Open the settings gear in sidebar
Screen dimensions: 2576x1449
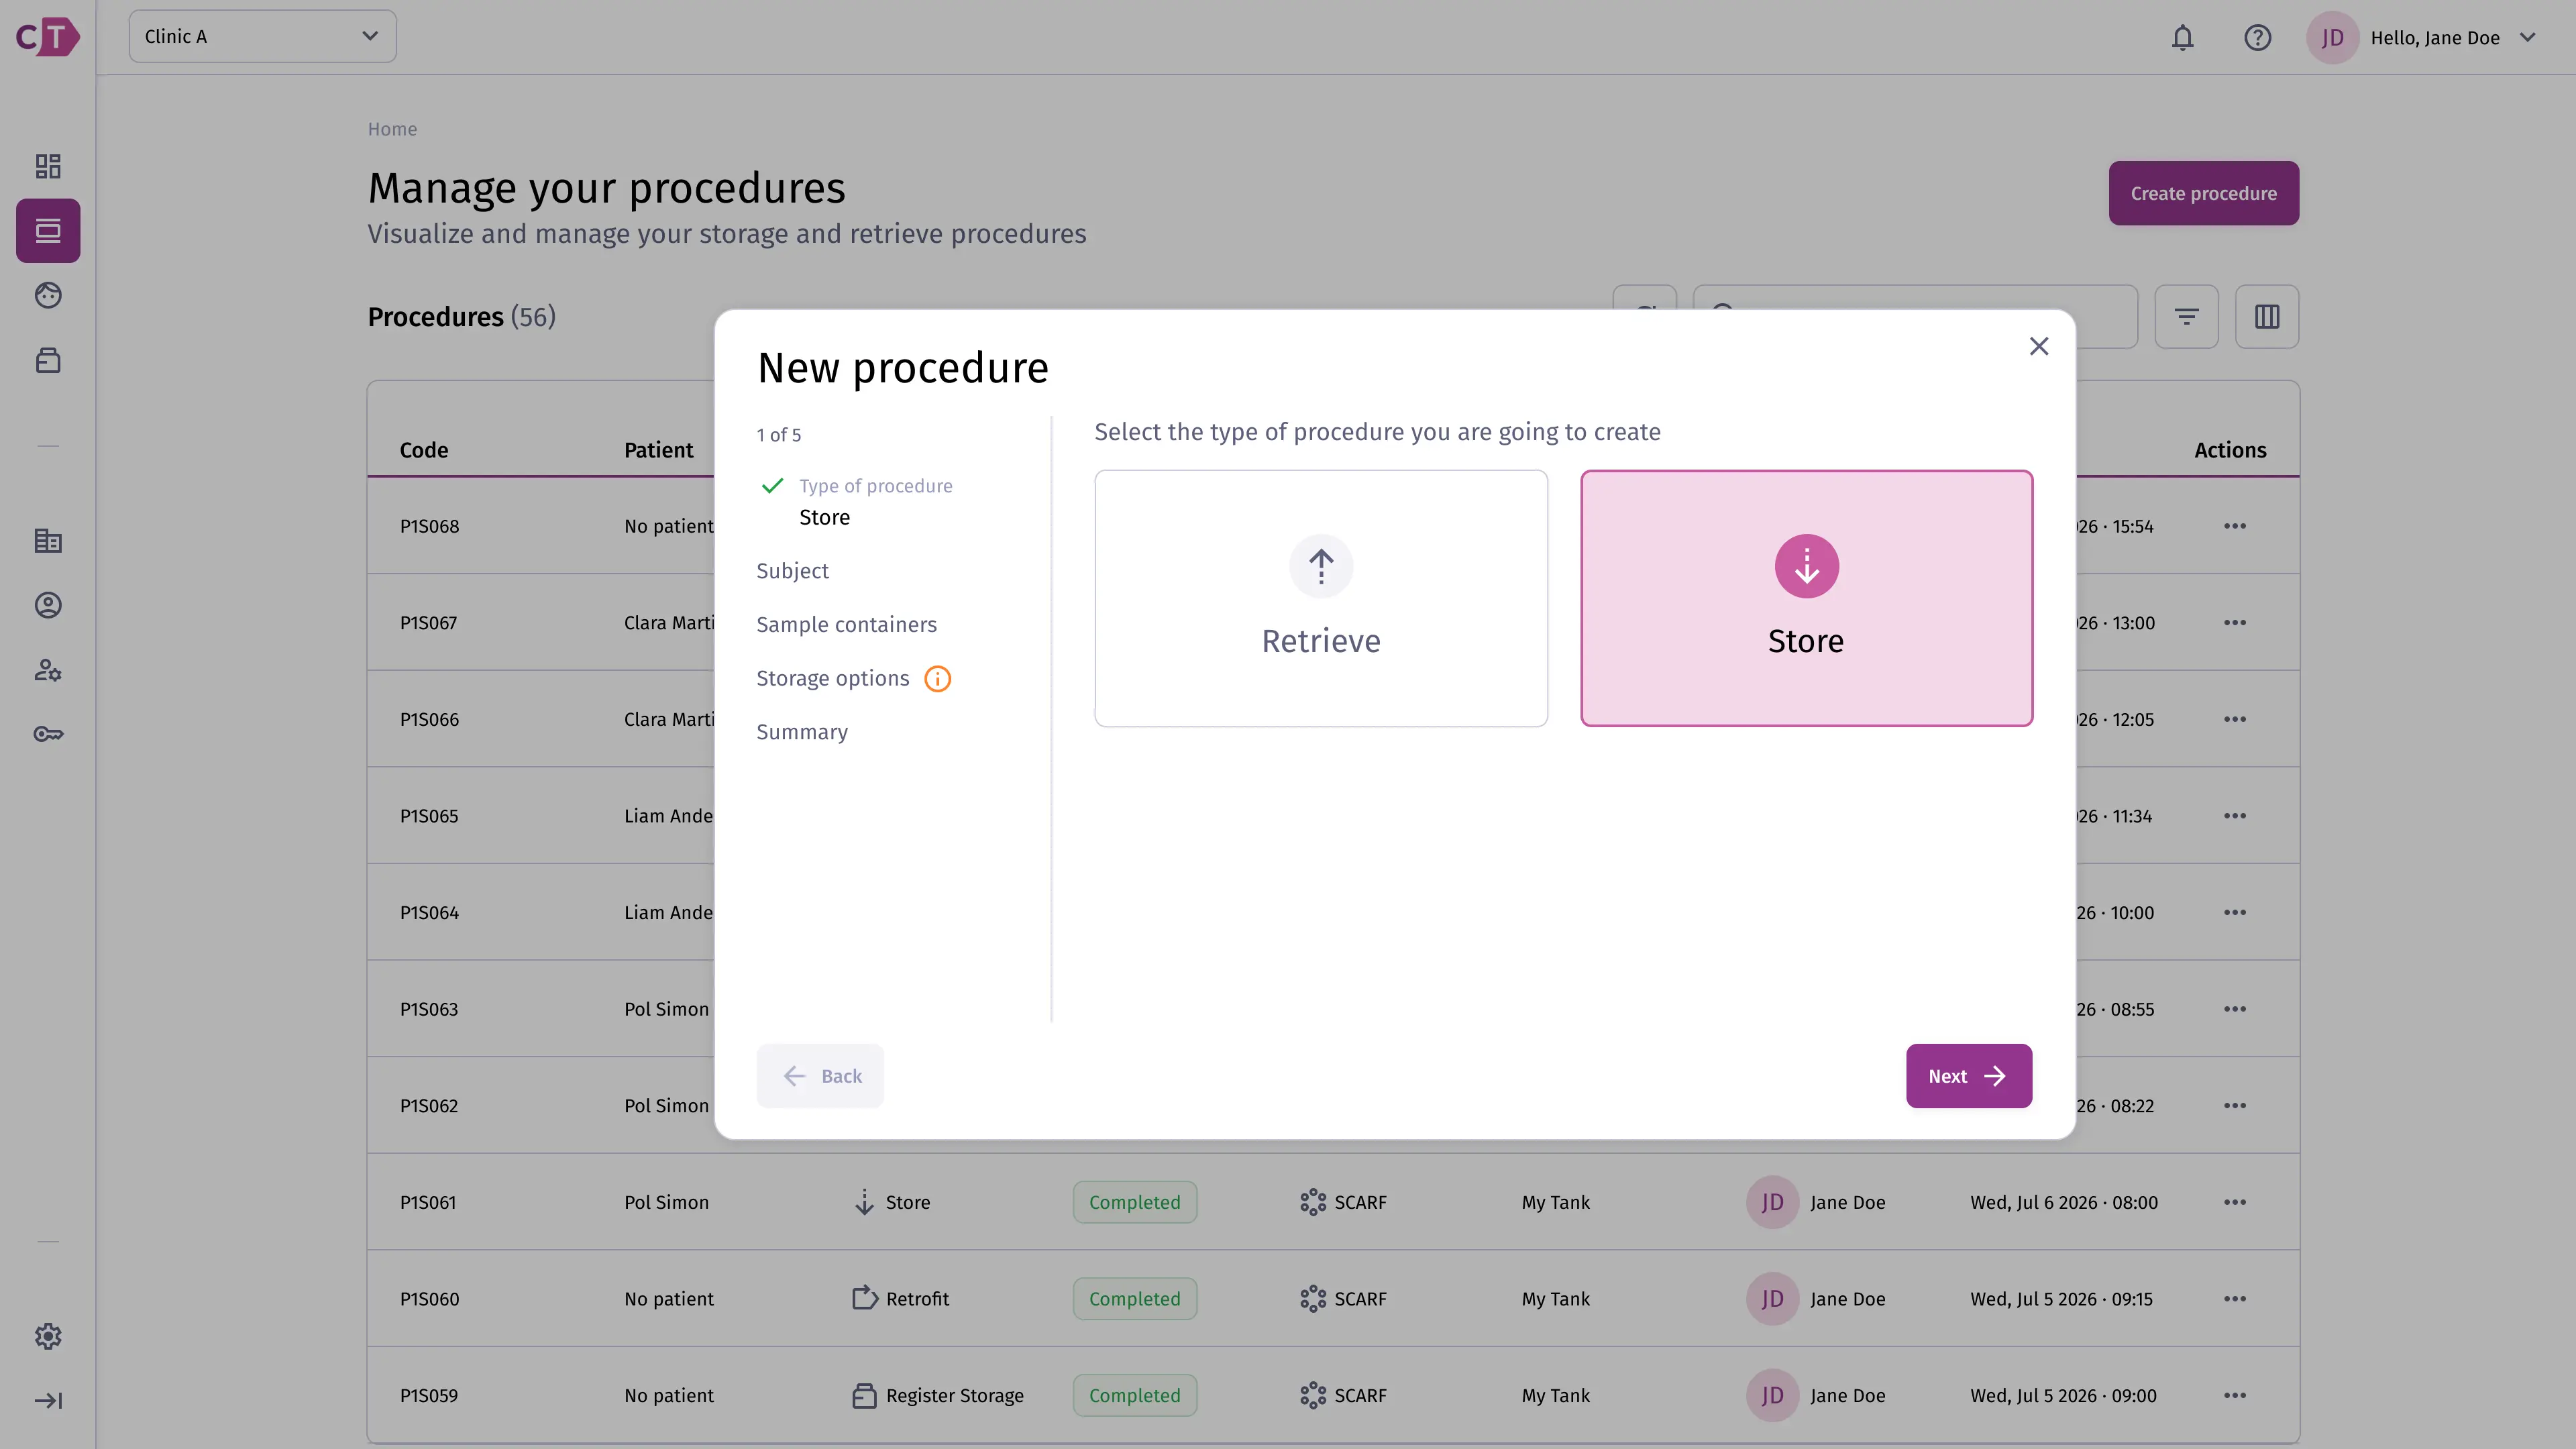(x=48, y=1336)
